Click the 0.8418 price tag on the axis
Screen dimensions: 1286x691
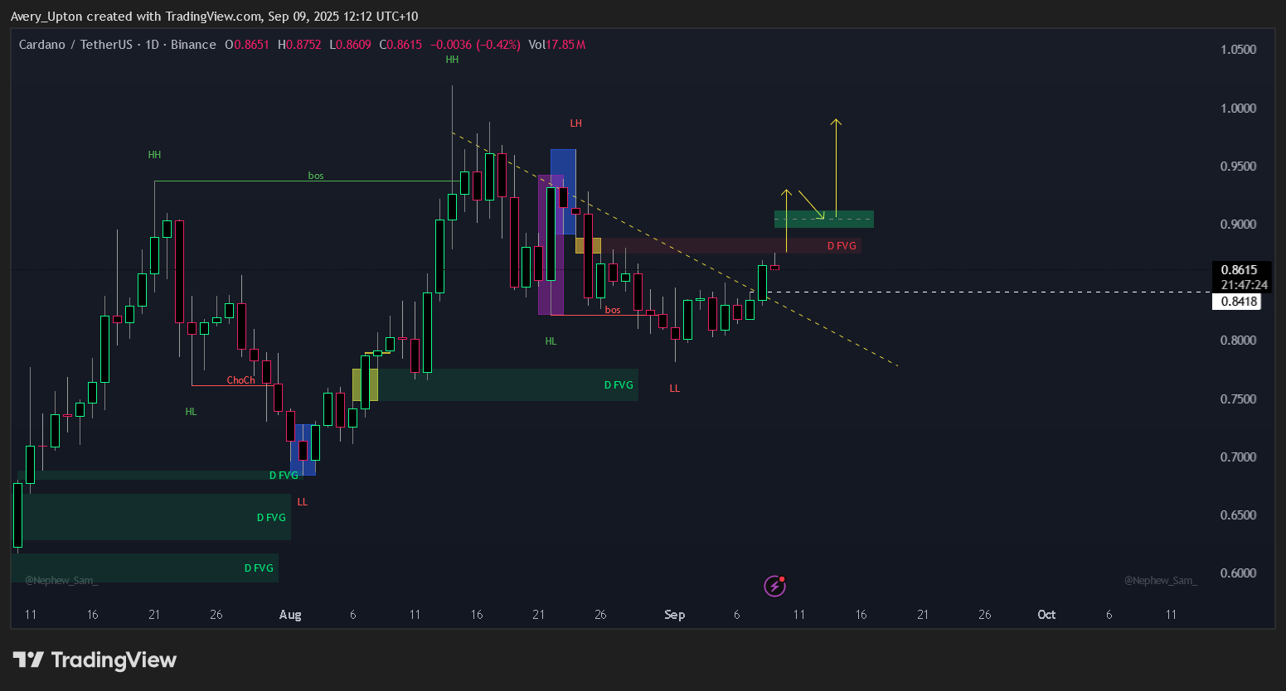[x=1239, y=302]
